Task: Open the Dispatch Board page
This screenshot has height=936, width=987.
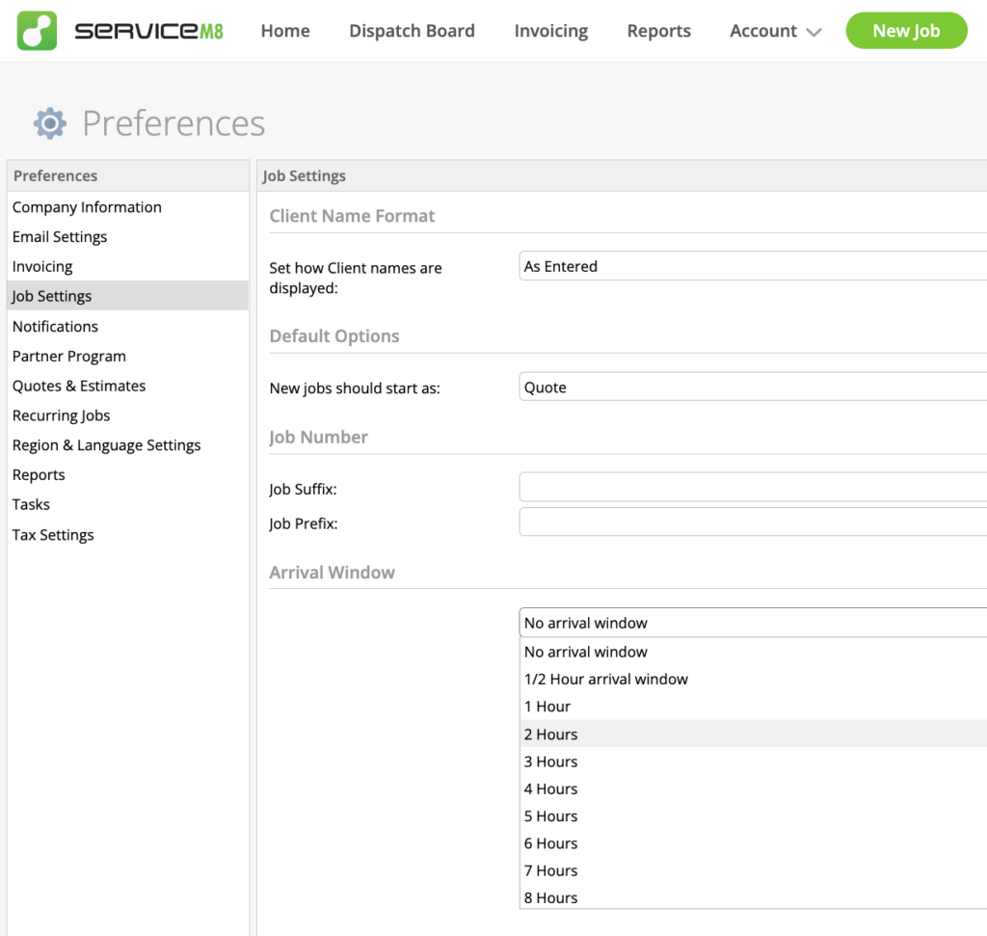Action: (x=412, y=31)
